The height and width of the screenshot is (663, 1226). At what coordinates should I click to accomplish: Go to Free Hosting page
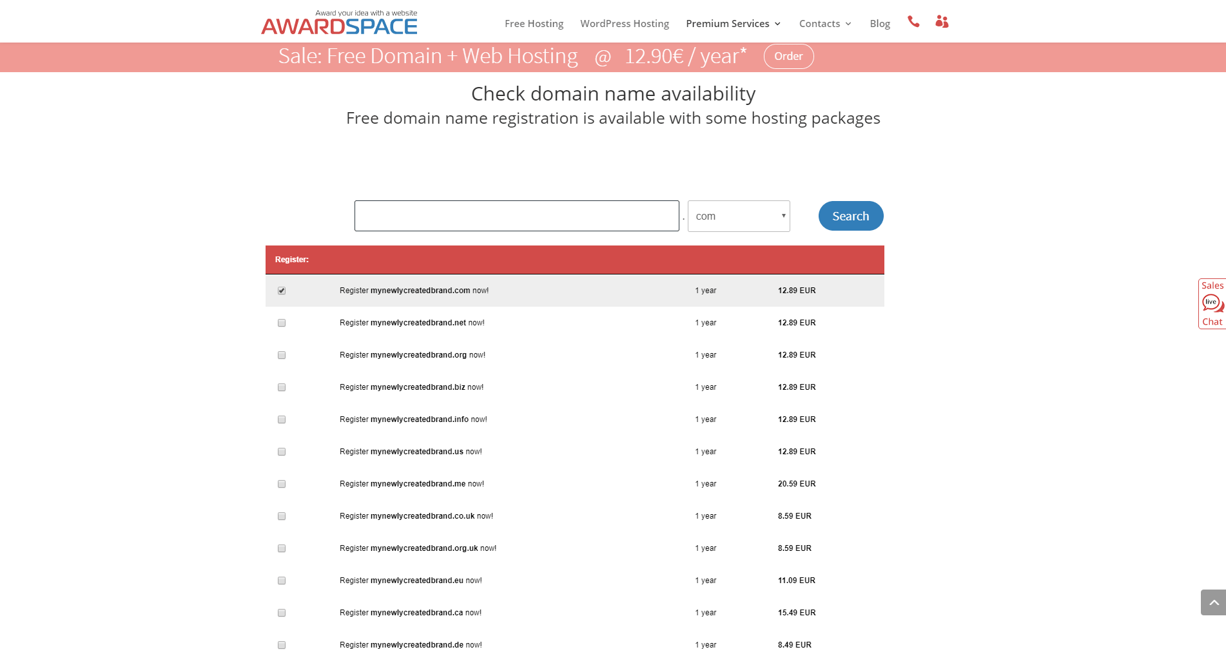pyautogui.click(x=534, y=24)
